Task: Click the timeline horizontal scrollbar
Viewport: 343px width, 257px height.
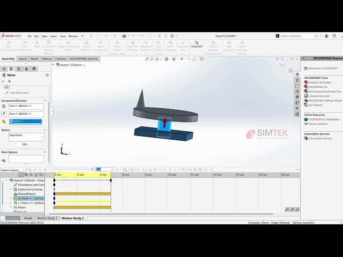Action: pos(161,214)
